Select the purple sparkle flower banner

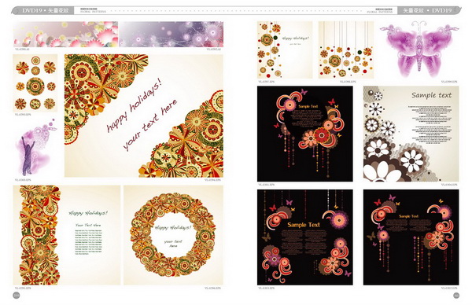171,34
